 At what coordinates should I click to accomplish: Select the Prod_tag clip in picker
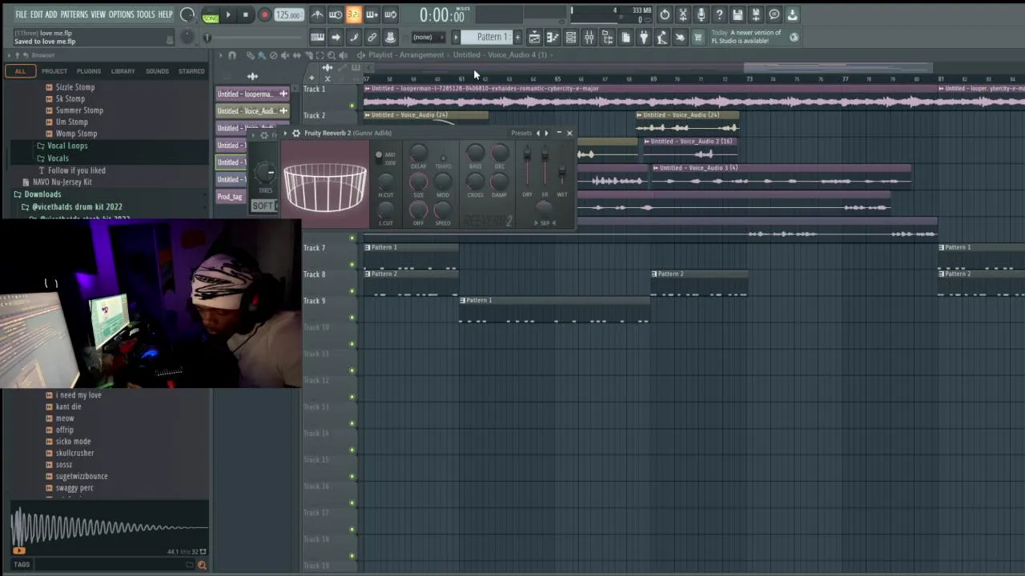(x=230, y=197)
